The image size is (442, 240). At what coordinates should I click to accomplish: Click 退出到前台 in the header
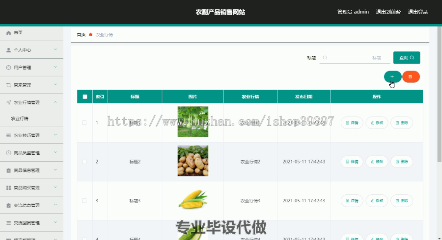pos(388,12)
